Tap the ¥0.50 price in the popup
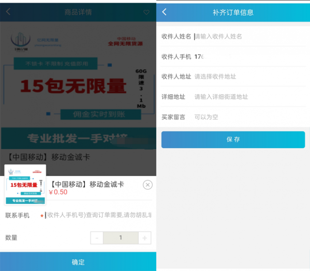 tap(58, 192)
